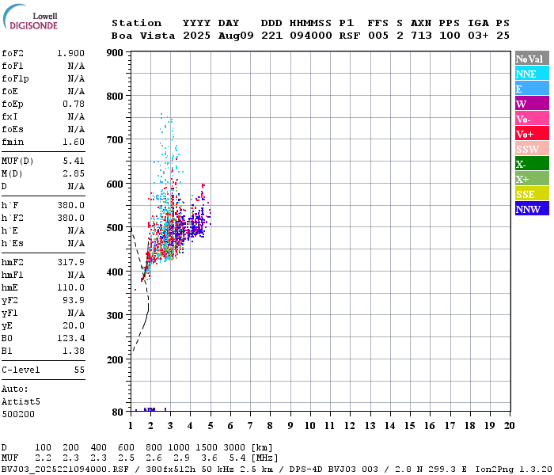Click the hmF1 N/A value

(x=76, y=275)
